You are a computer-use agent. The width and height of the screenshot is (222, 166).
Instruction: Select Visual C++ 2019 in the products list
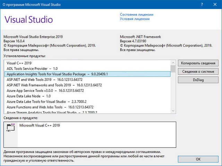click(19, 63)
